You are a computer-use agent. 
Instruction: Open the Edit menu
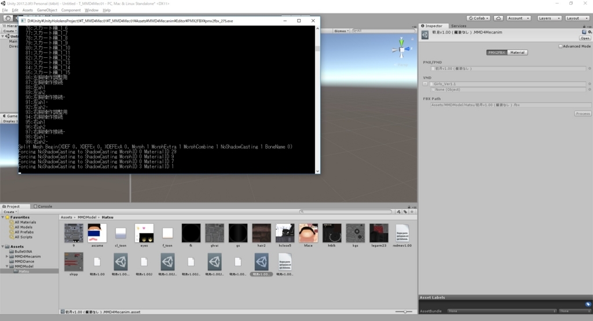pyautogui.click(x=15, y=10)
